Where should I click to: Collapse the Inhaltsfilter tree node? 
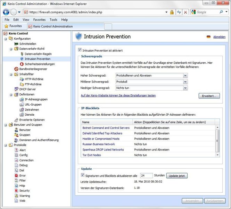pos(11,75)
